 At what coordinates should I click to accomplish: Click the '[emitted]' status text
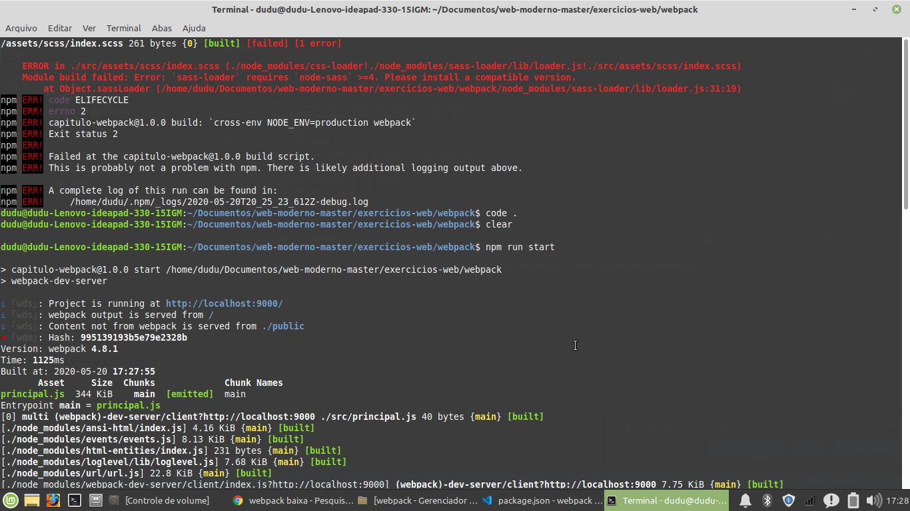(x=190, y=394)
